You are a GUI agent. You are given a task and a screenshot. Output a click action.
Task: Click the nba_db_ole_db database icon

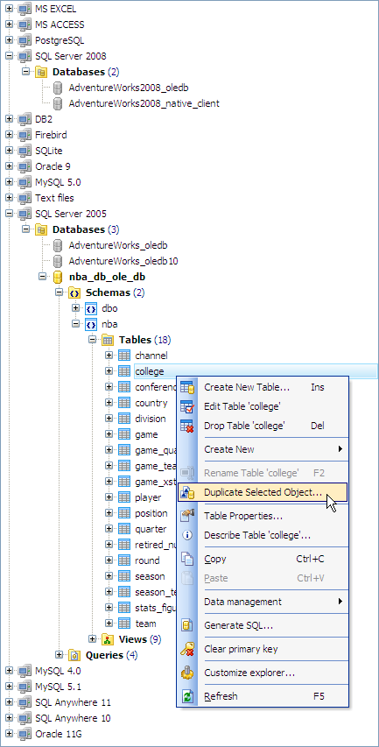click(x=58, y=277)
